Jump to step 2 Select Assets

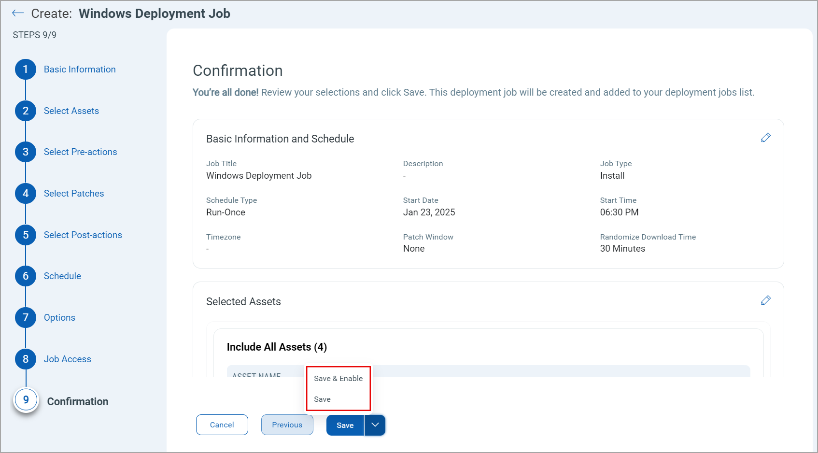point(25,111)
